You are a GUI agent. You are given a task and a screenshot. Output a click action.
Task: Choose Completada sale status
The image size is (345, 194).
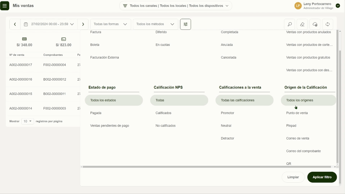tap(229, 32)
